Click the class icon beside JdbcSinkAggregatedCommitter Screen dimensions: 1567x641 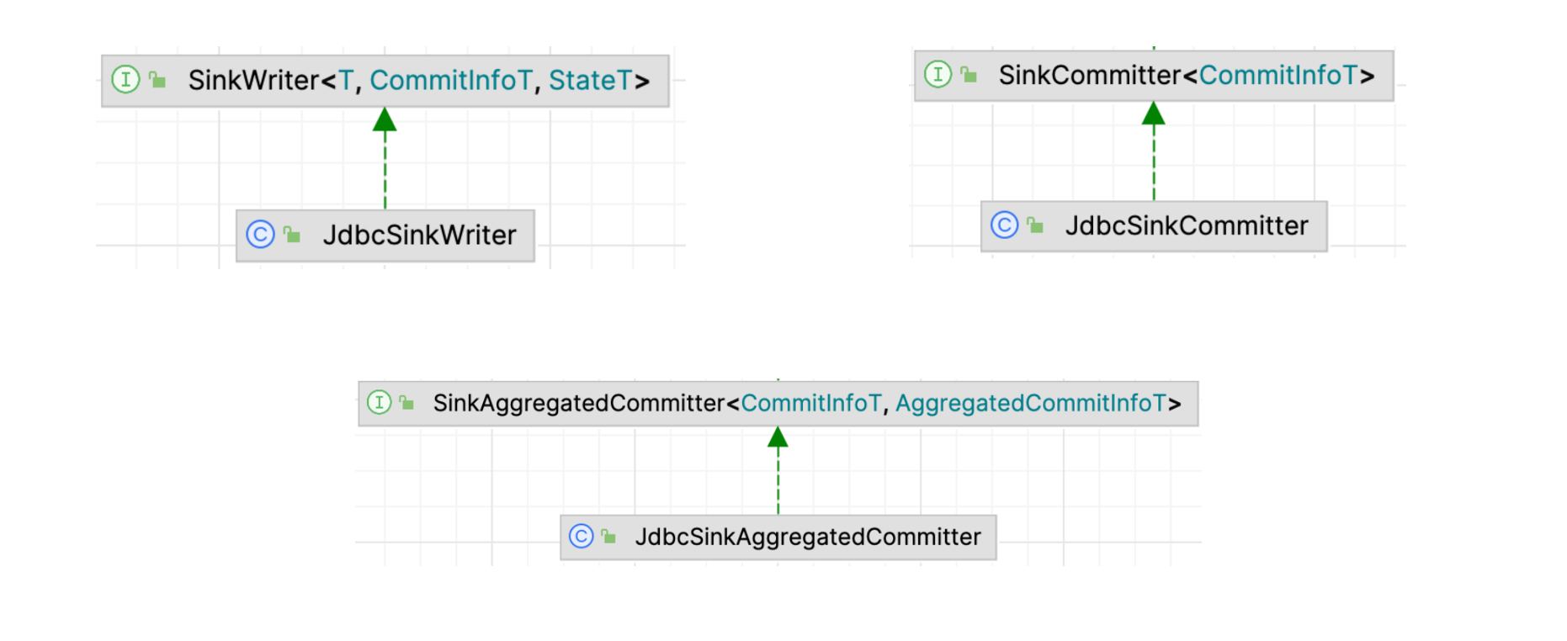(x=581, y=536)
